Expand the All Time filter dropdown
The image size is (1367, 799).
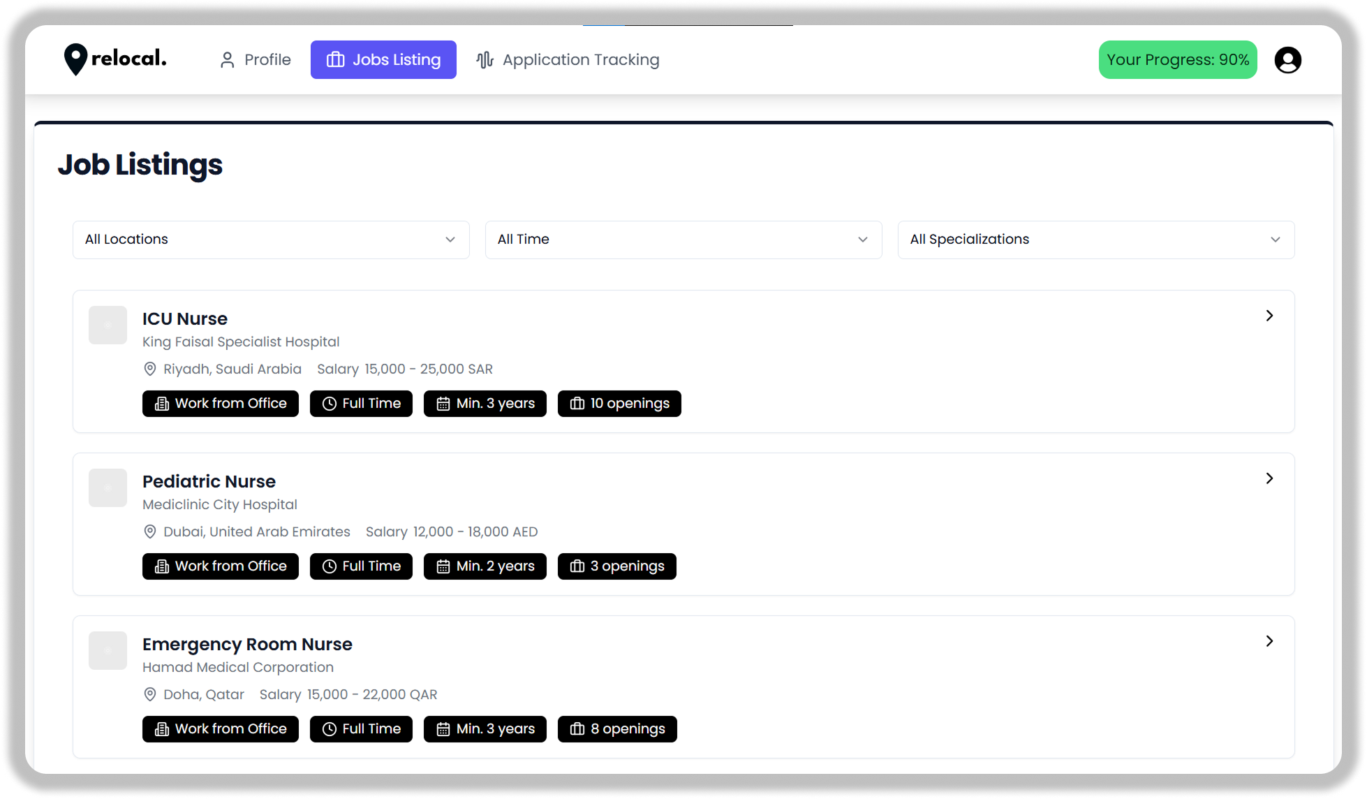[683, 240]
